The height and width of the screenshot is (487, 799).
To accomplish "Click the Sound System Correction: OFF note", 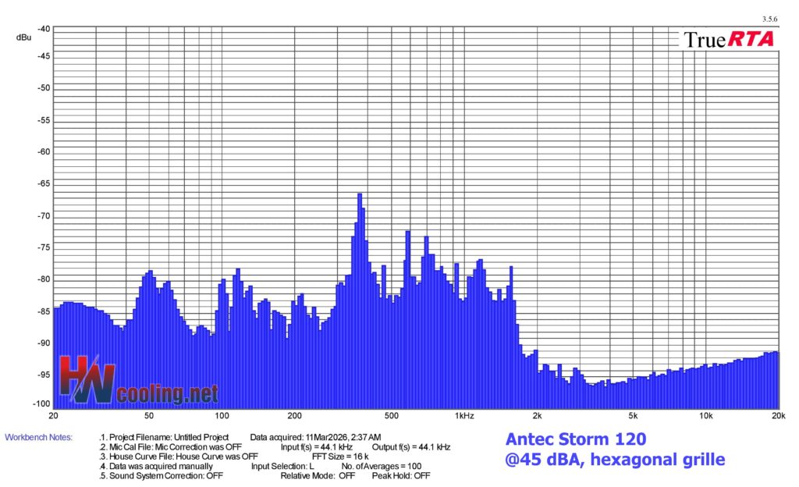I will click(x=165, y=475).
